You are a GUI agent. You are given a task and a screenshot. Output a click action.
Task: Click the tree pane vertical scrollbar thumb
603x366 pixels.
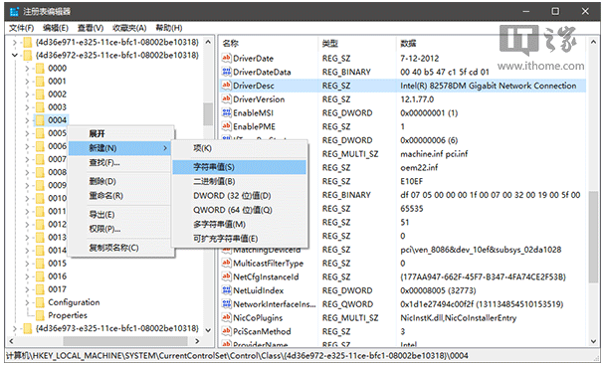pos(208,113)
